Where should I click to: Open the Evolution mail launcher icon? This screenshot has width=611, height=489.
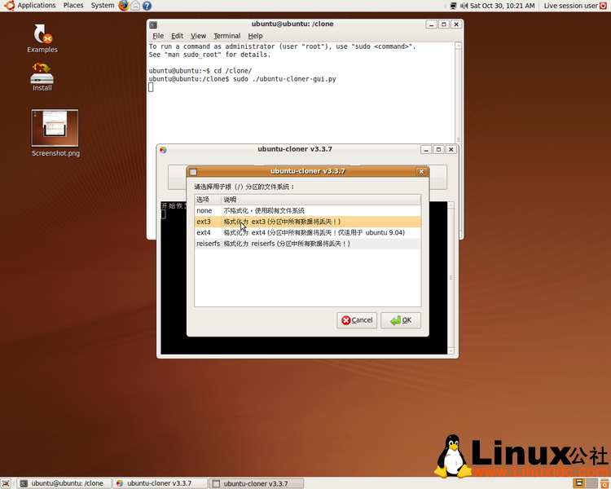click(135, 6)
